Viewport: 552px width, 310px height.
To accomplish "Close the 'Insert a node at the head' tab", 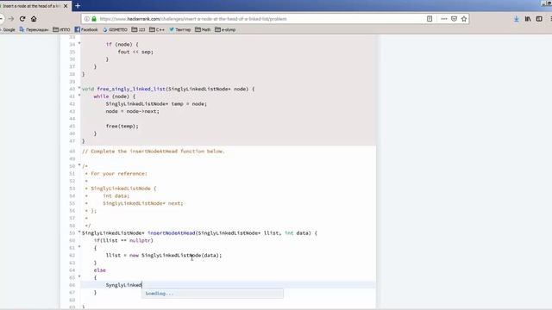I will tap(66, 6).
